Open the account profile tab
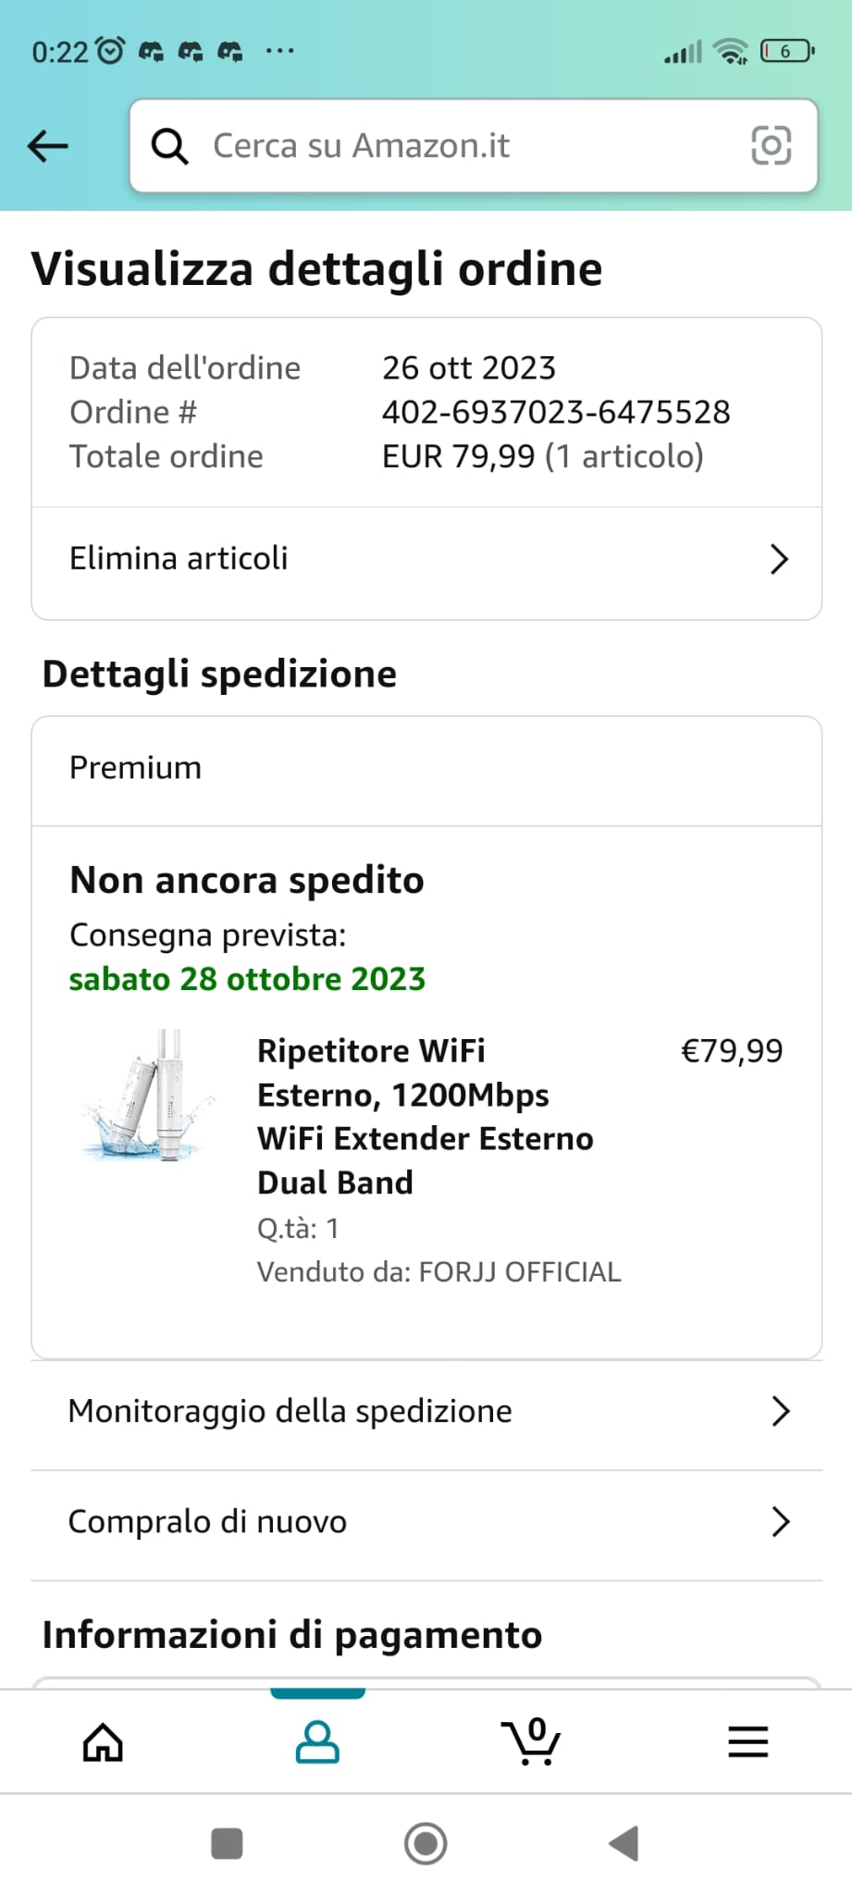Image resolution: width=852 pixels, height=1895 pixels. [317, 1742]
